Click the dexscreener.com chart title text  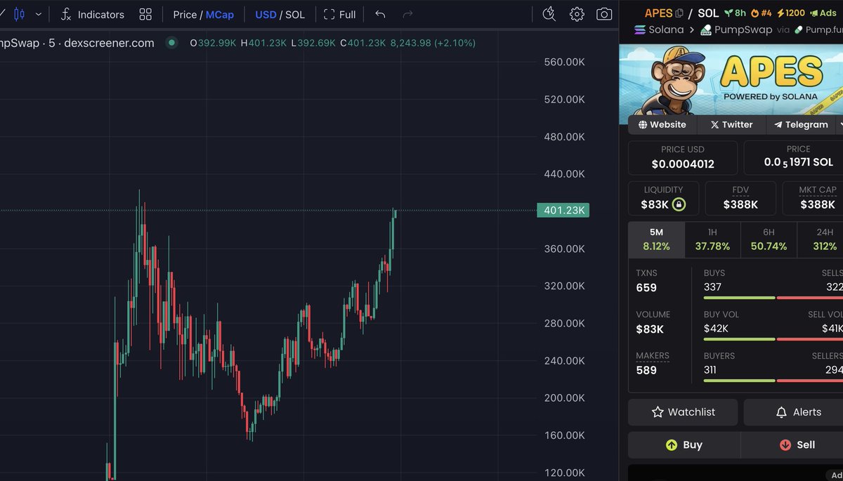point(109,43)
